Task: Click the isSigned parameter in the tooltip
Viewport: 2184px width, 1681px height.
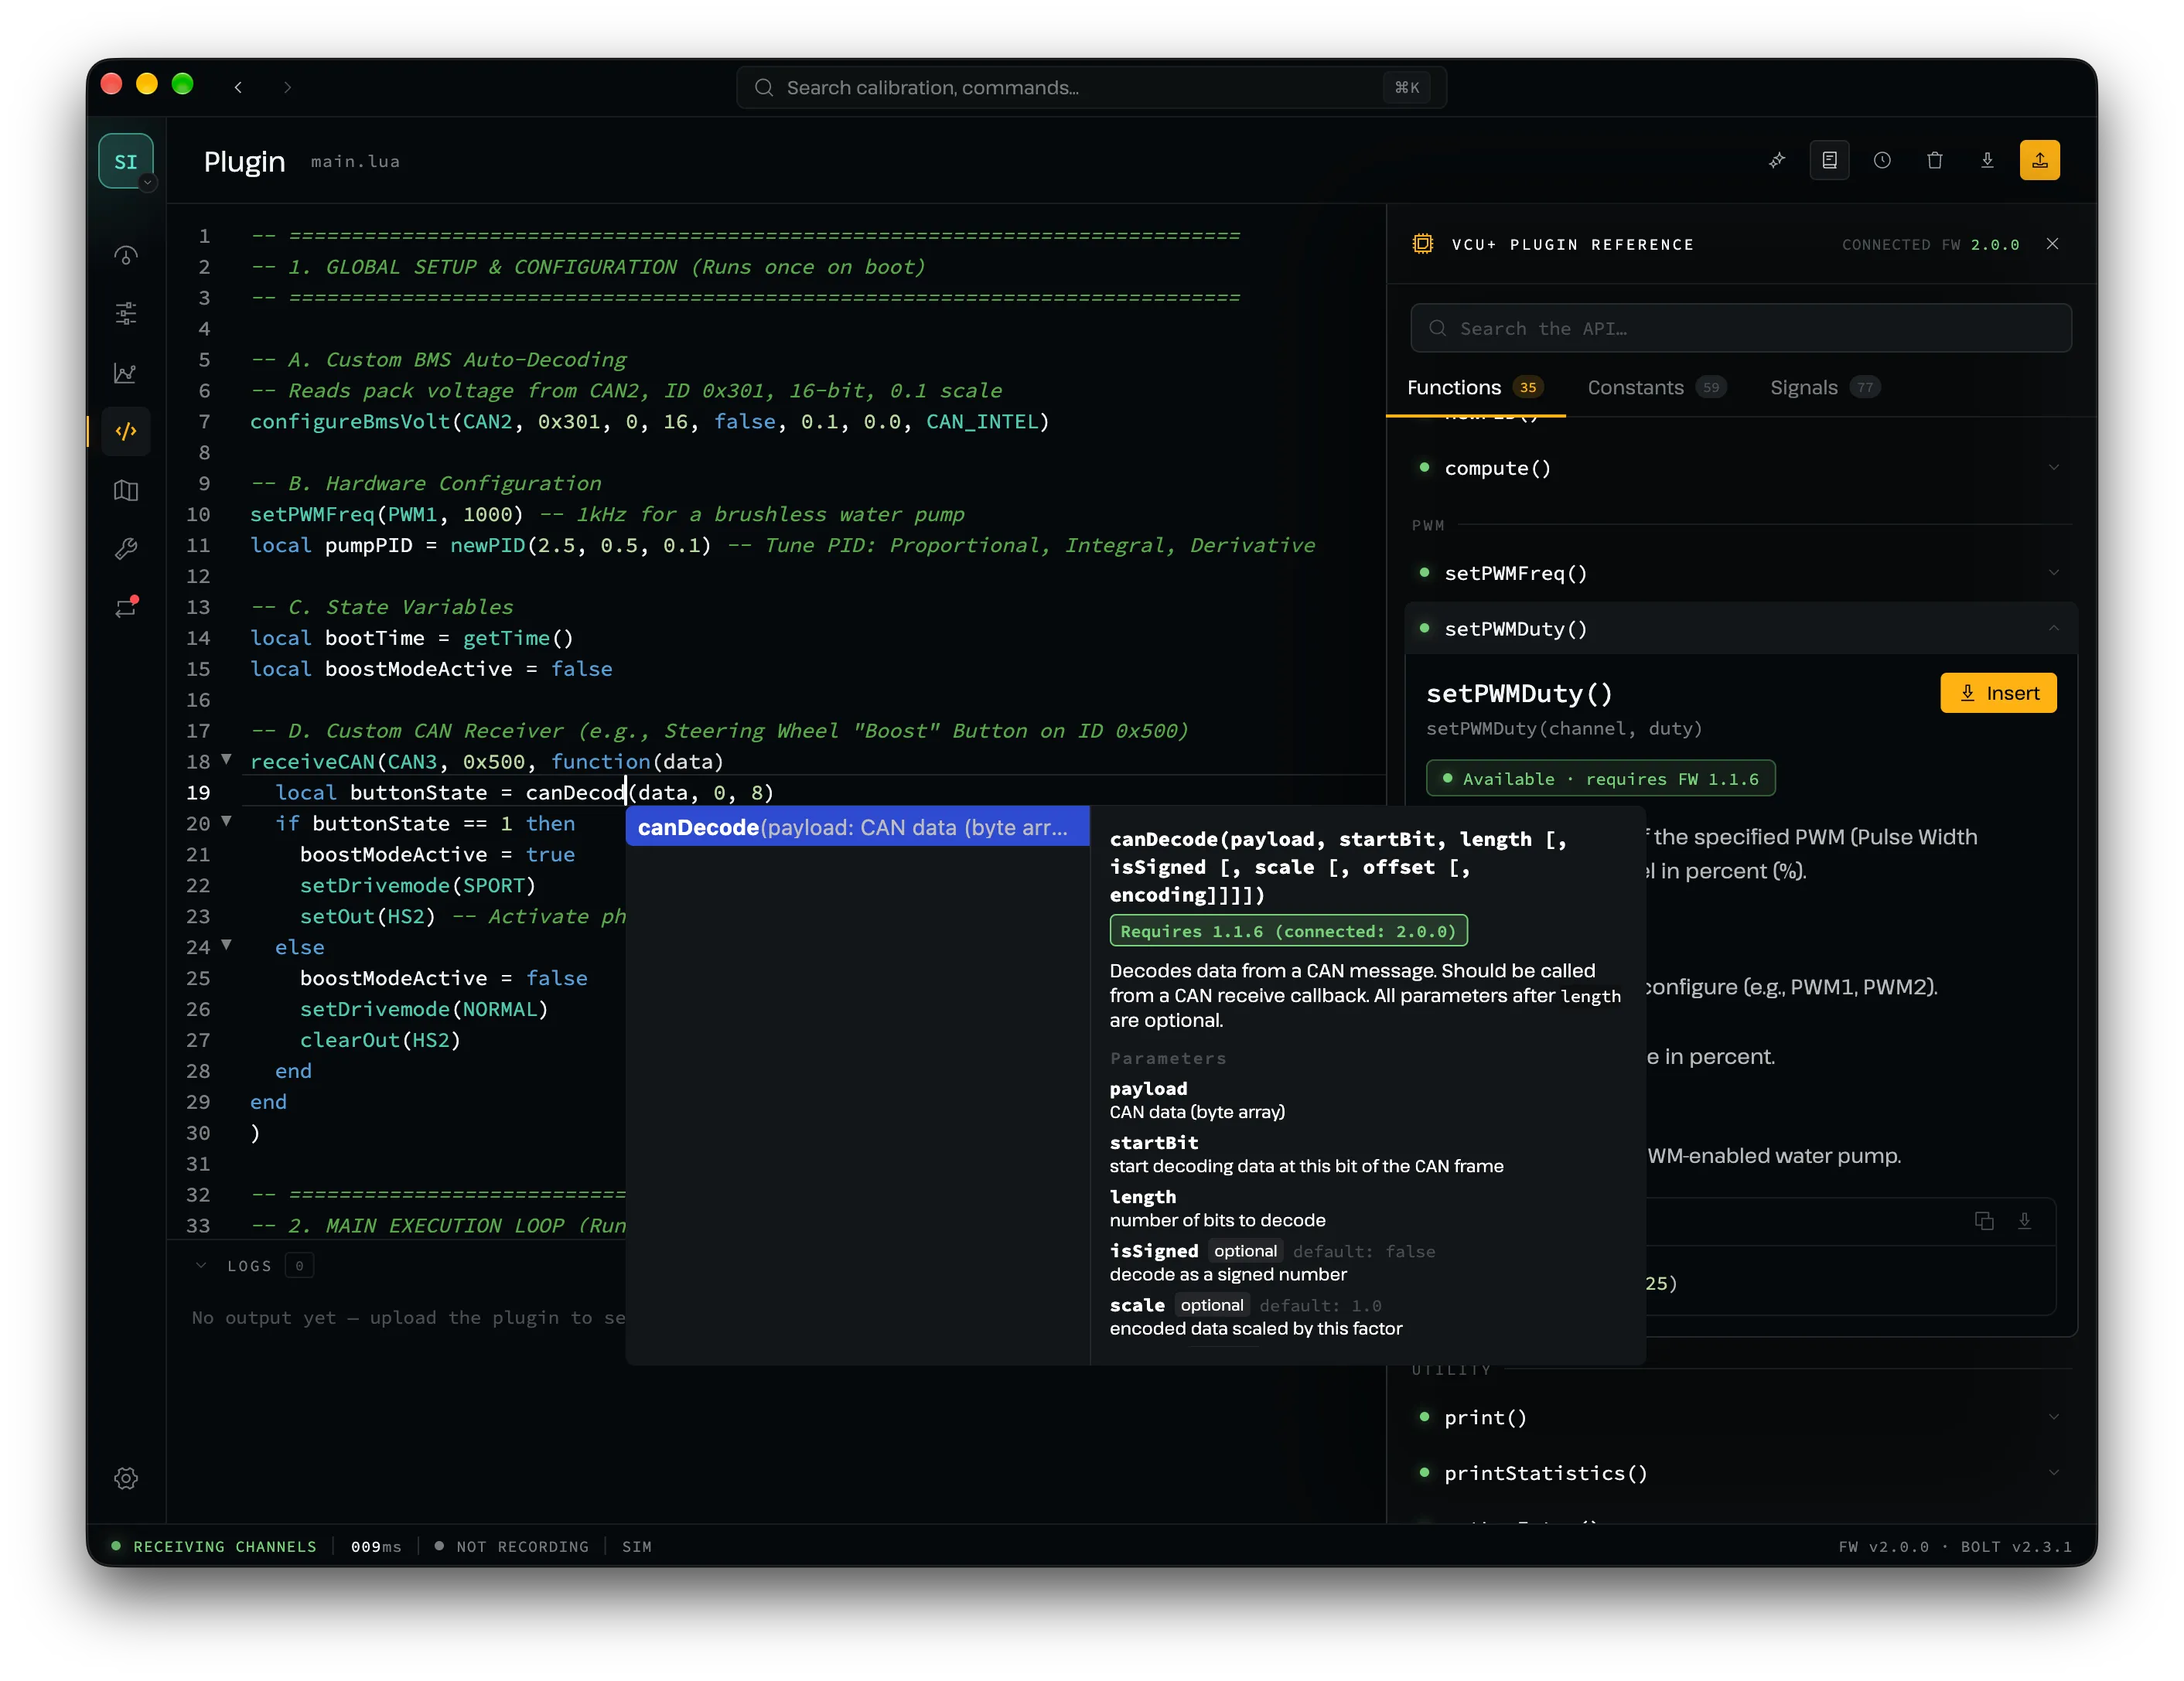Action: click(x=1154, y=1251)
